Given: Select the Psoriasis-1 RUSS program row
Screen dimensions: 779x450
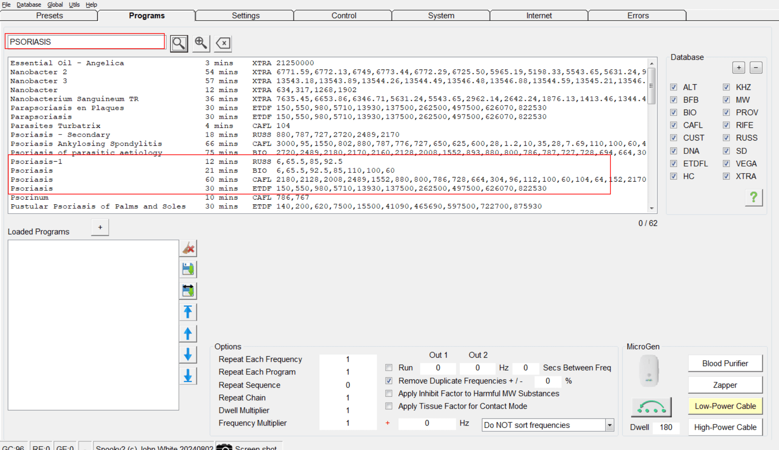Looking at the screenshot, I should 328,162.
